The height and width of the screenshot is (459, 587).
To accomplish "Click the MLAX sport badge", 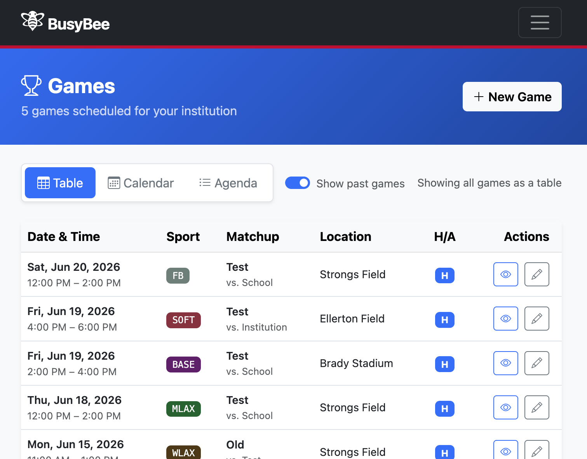I will (x=183, y=409).
